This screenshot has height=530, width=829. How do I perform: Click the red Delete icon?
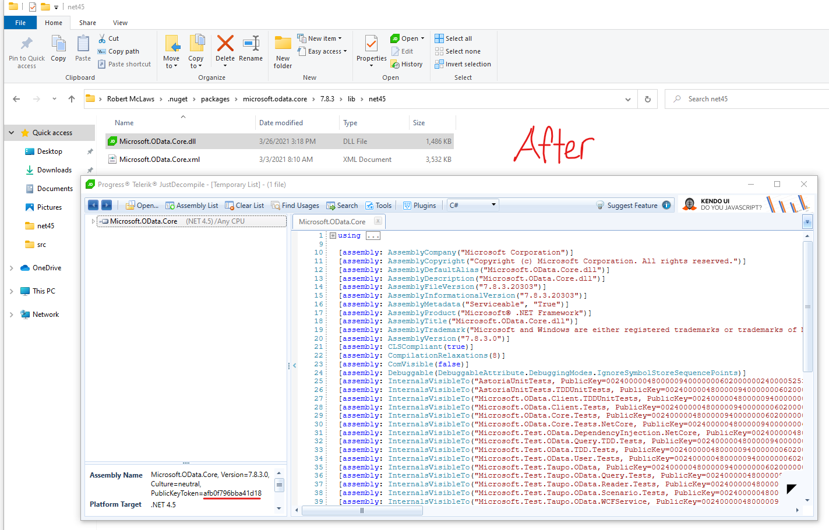tap(225, 44)
